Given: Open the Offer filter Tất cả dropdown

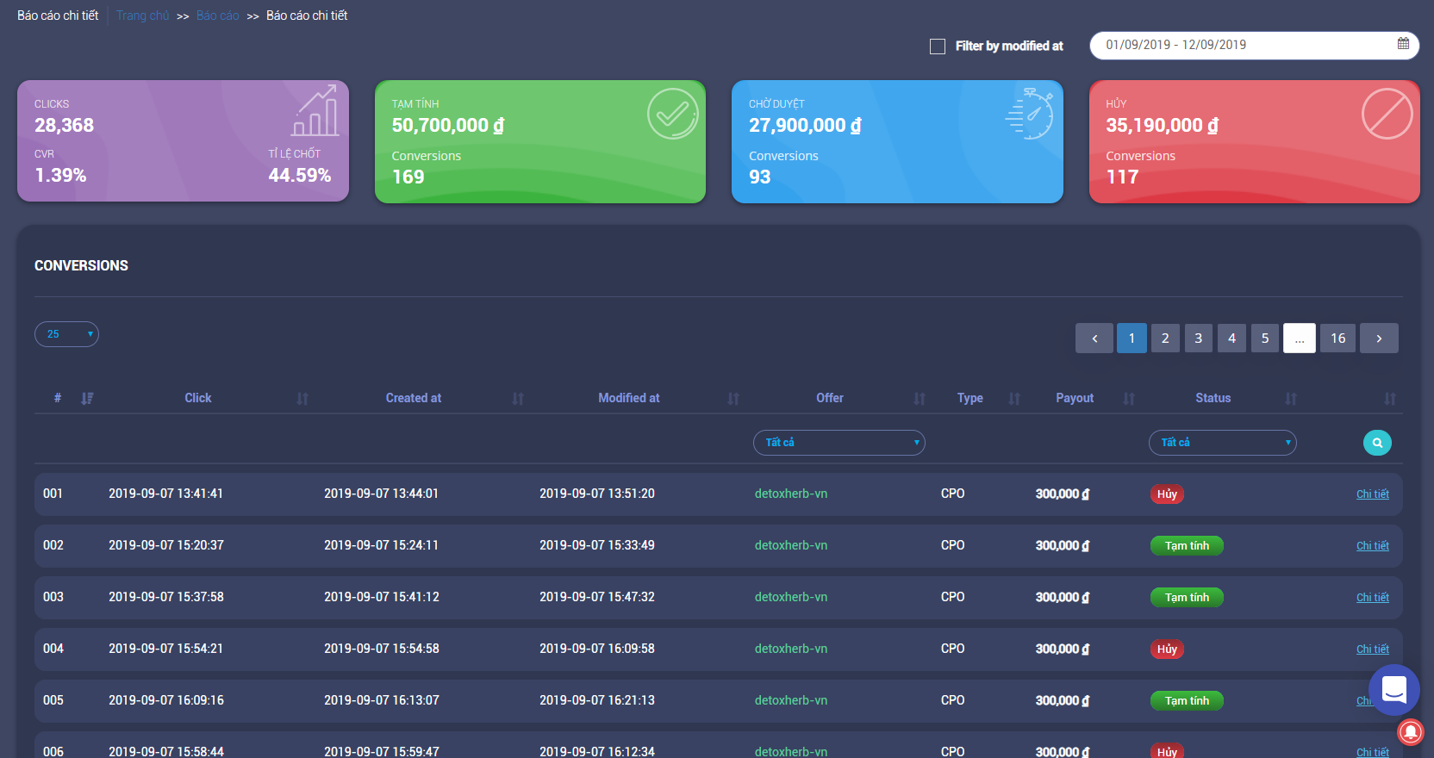Looking at the screenshot, I should pos(839,443).
